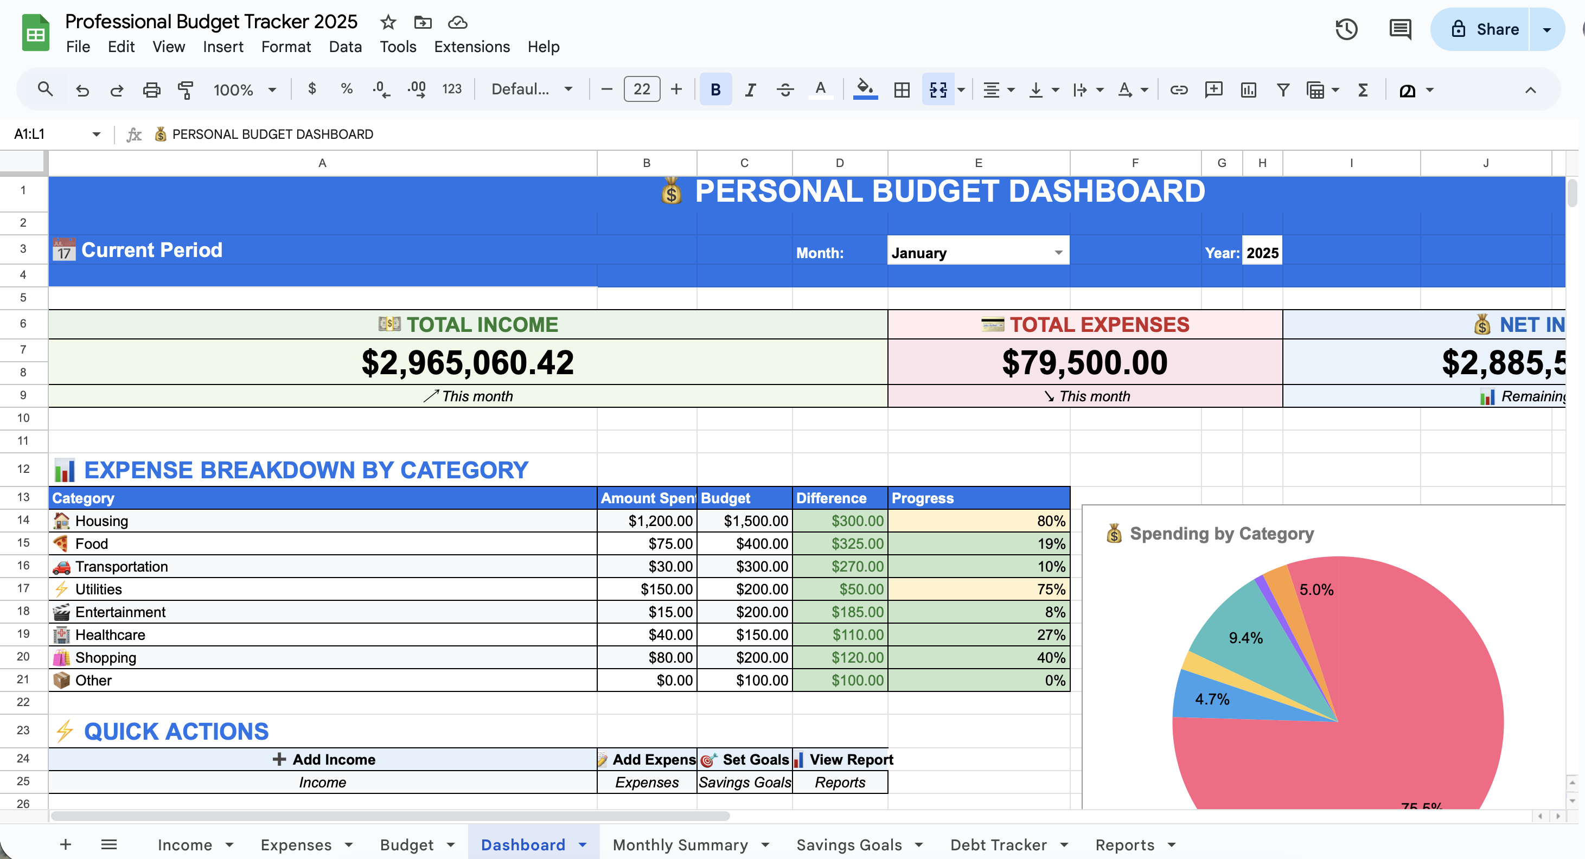Select the Housing 80% progress cell
This screenshot has width=1585, height=859.
tap(979, 521)
